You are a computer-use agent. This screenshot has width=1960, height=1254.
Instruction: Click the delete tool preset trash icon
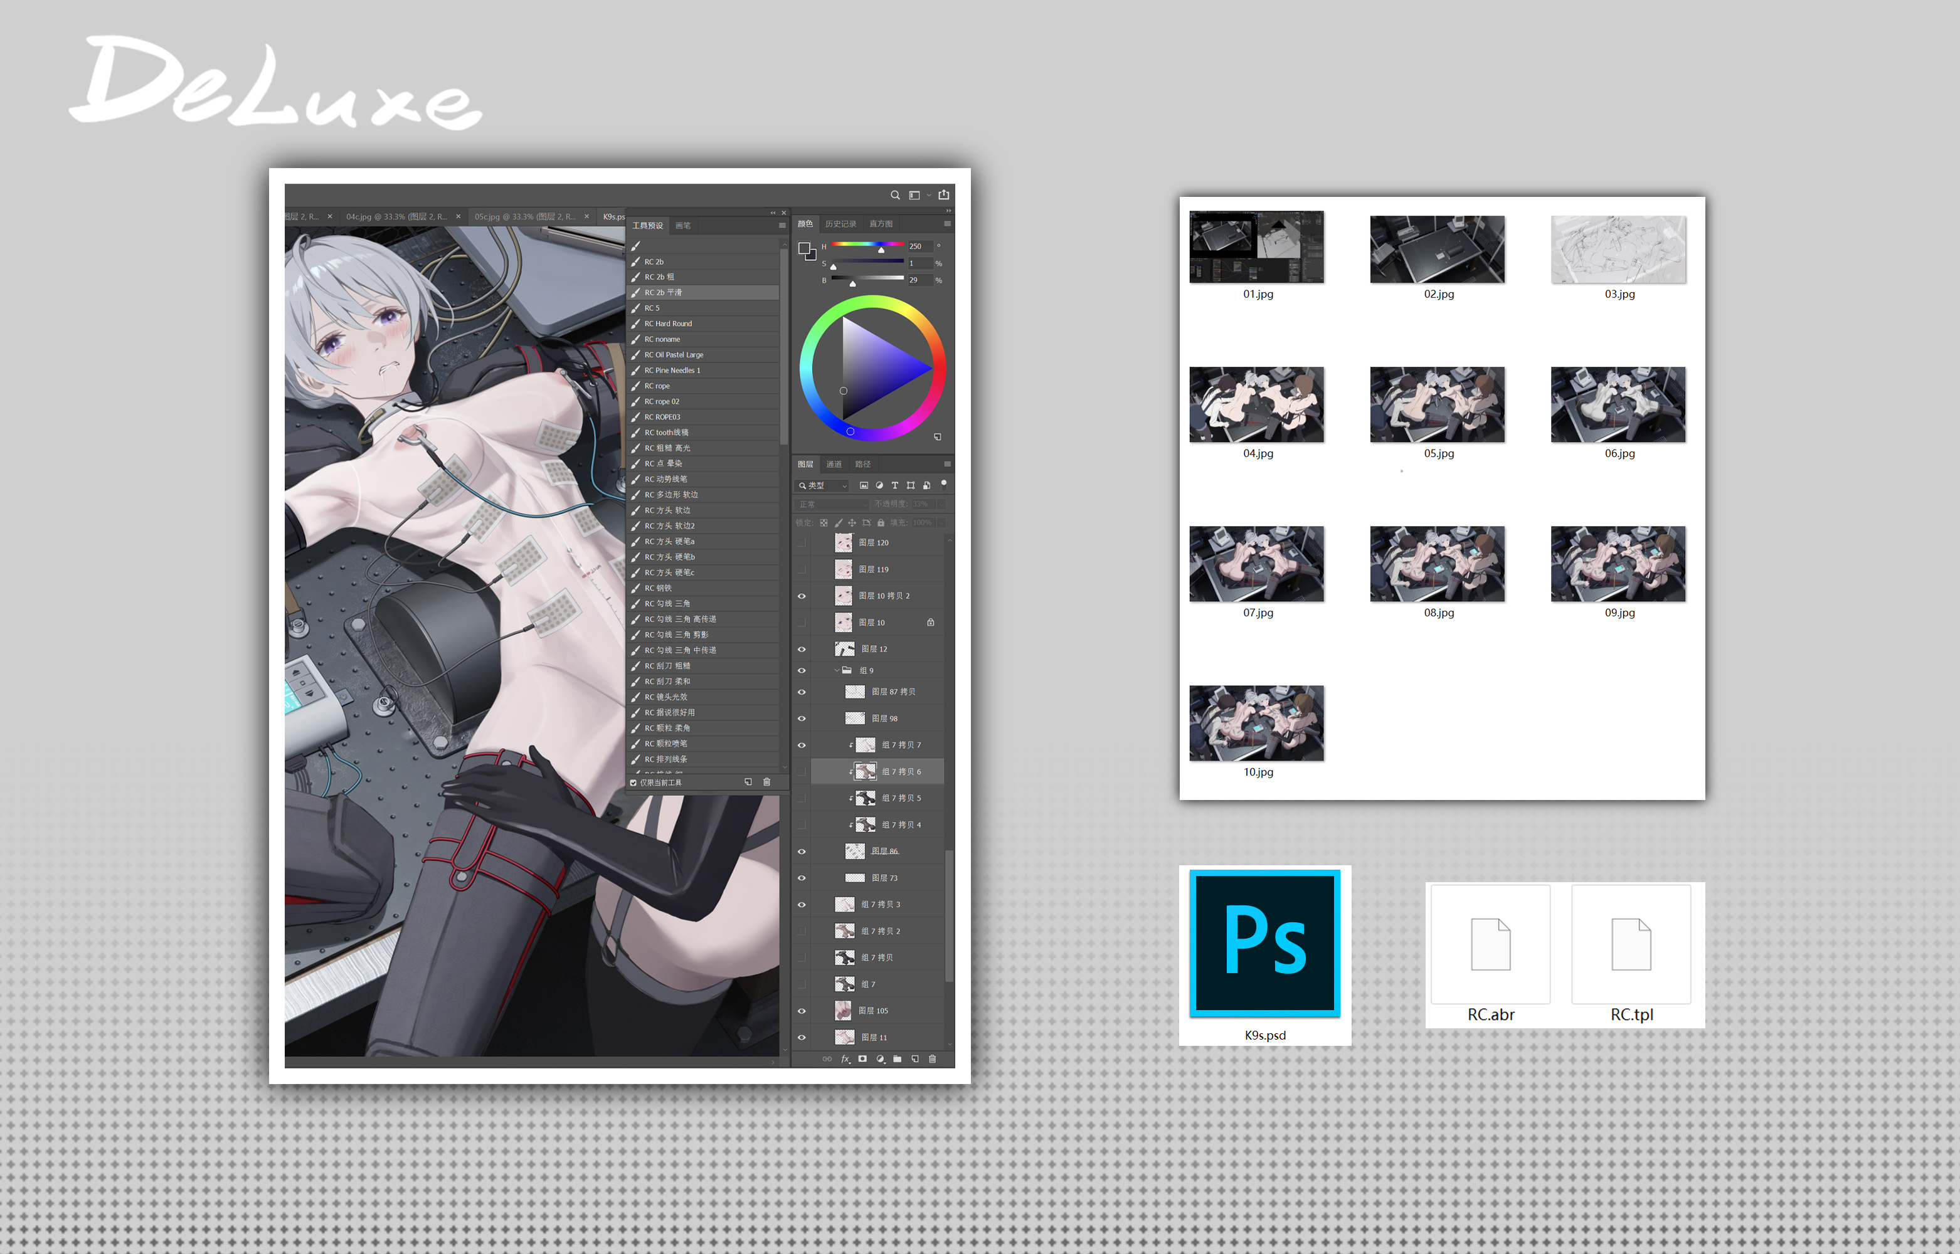click(x=766, y=782)
